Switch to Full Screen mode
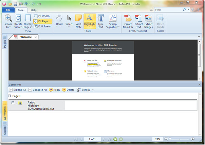This screenshot has height=145, width=205. 43,26
